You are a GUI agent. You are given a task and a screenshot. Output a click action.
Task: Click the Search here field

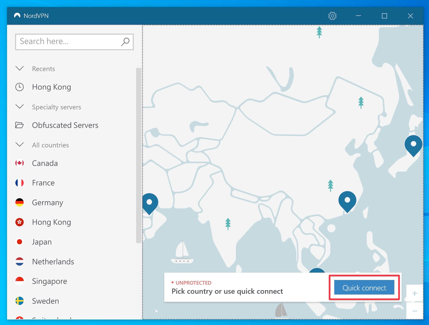pyautogui.click(x=74, y=42)
